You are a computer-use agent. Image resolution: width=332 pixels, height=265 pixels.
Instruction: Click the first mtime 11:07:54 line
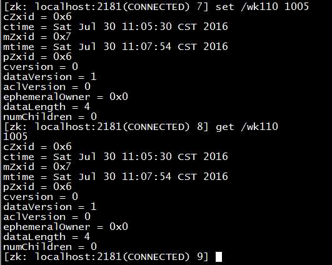[x=116, y=47]
